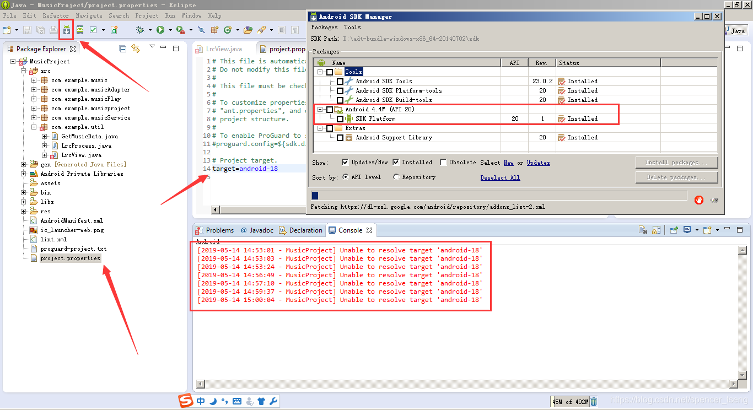Click the Deselect All link
Viewport: 753px width, 410px height.
click(x=500, y=177)
